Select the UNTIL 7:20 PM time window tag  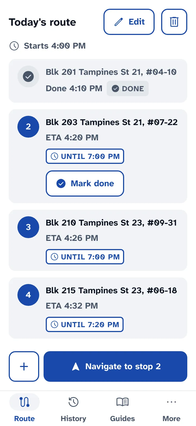[x=85, y=324]
